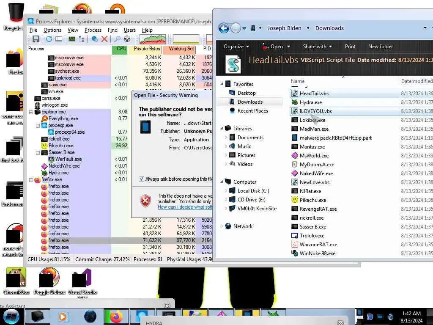Click New folder in Explorer command bar
Screen dimensions: 433x325
(381, 47)
